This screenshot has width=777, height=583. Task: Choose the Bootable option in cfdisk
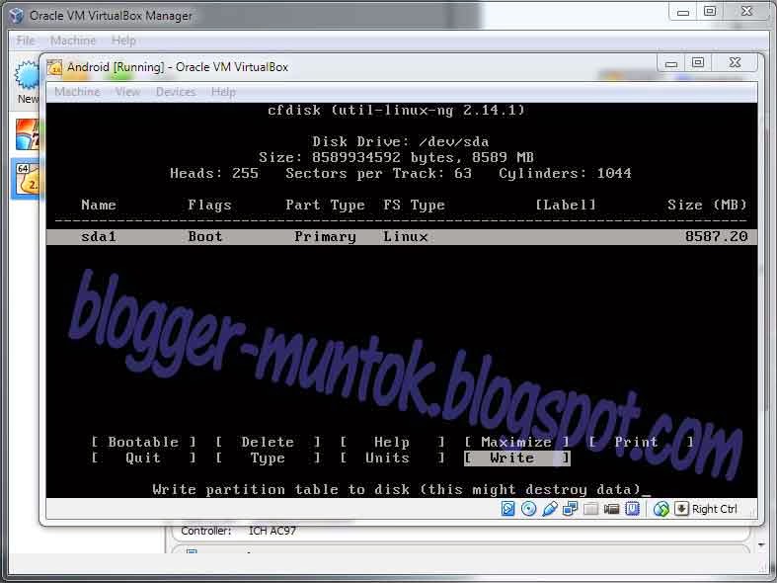pos(143,442)
